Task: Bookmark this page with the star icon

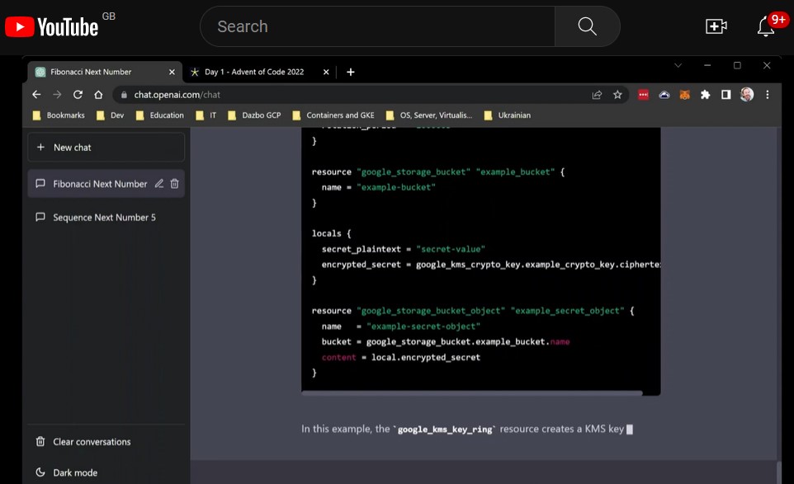Action: [x=617, y=95]
